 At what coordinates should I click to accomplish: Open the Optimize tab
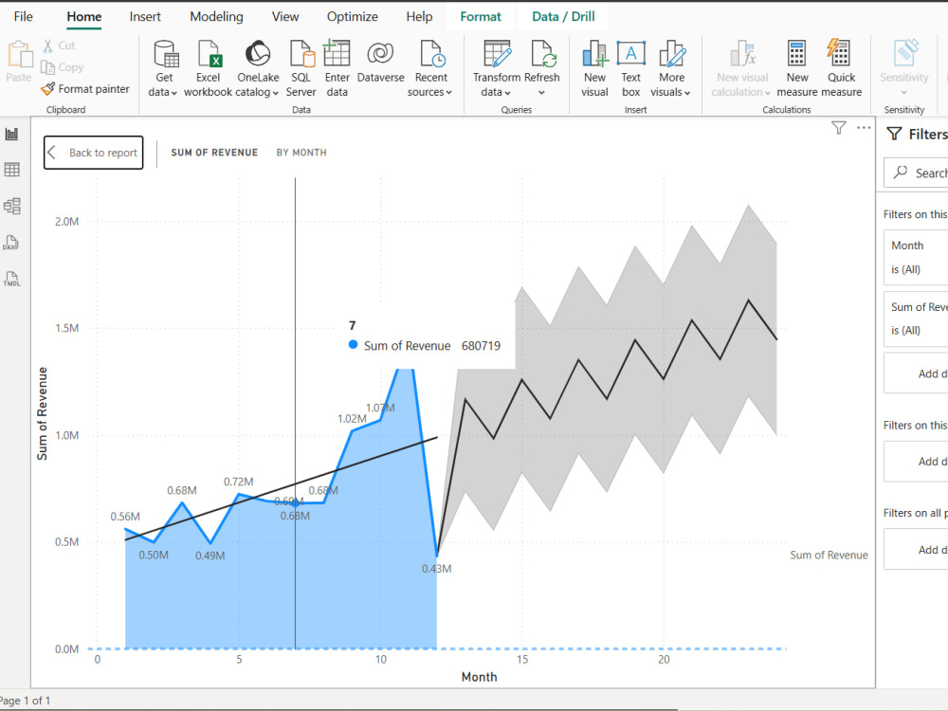point(353,16)
